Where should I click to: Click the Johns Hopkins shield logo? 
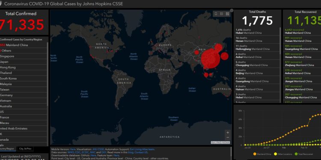(x=1, y=4)
